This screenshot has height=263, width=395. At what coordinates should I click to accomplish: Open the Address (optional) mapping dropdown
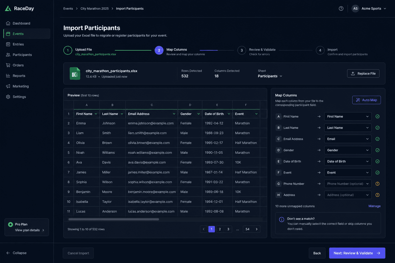348,195
